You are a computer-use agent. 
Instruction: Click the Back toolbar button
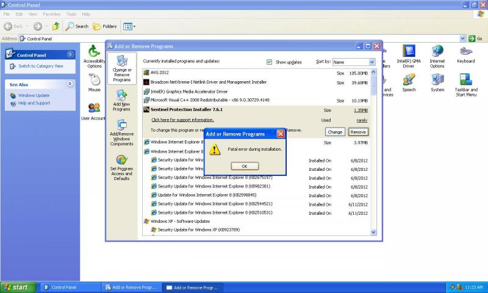13,26
